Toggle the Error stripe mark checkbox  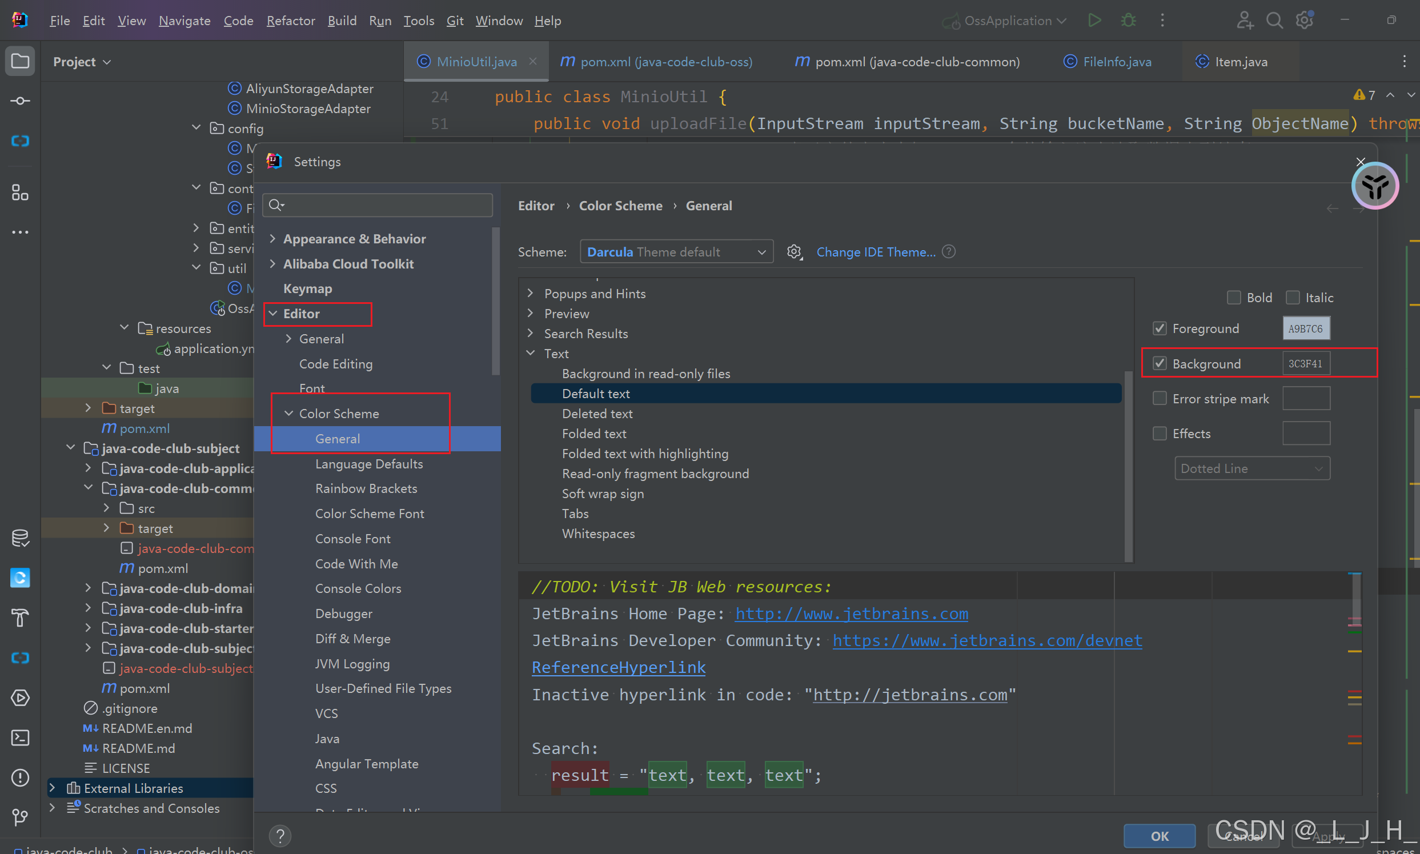coord(1160,398)
